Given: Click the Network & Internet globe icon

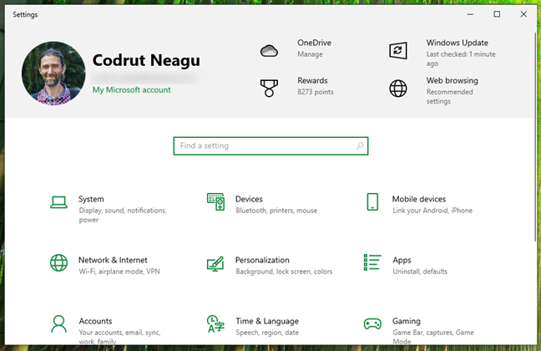Looking at the screenshot, I should tap(58, 263).
